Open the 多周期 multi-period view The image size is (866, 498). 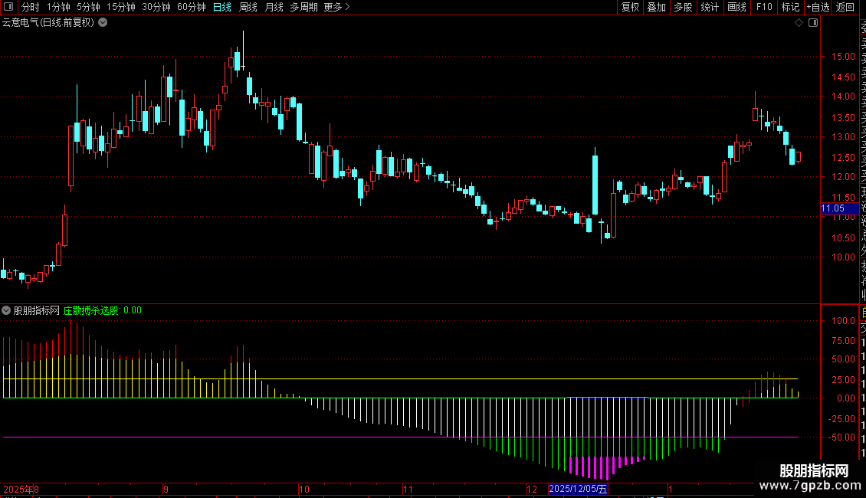[303, 7]
